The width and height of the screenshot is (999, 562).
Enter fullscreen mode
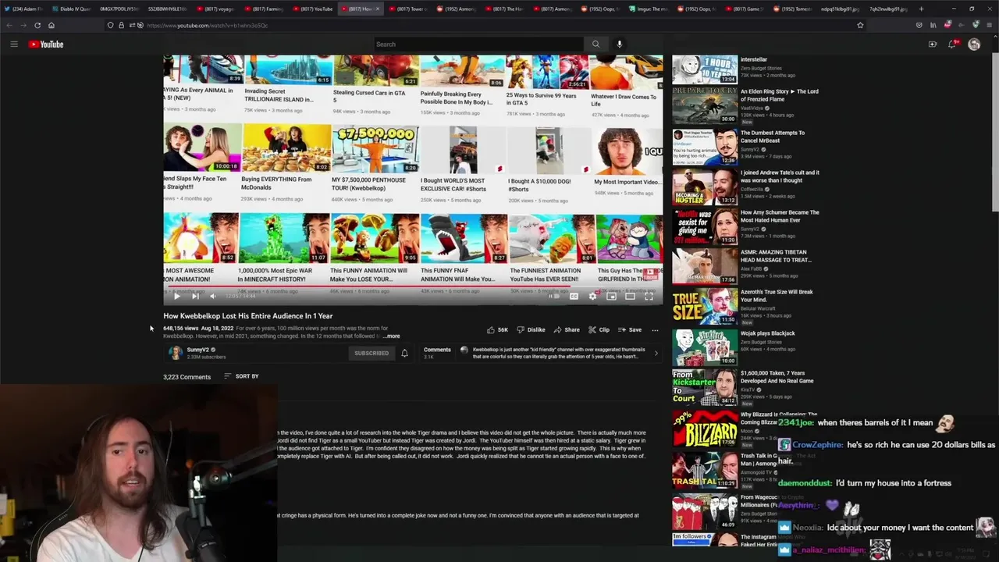point(649,297)
